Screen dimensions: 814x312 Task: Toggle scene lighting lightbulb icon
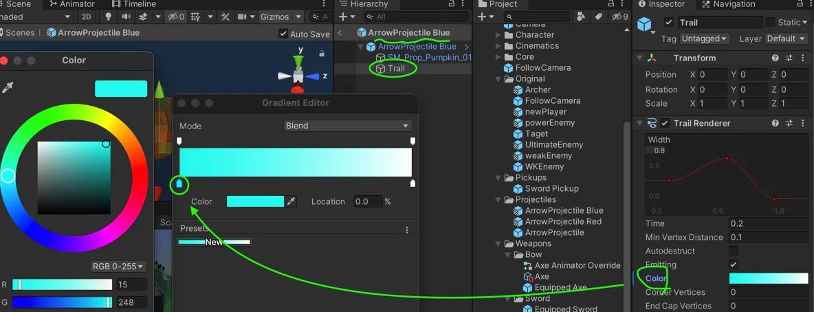coord(109,16)
